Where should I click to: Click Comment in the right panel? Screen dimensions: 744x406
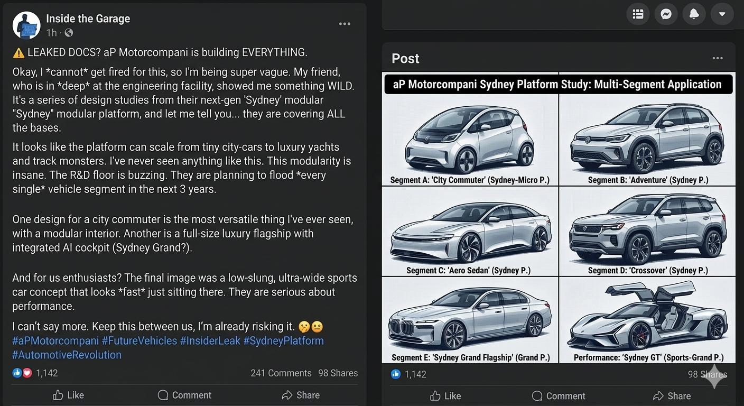pos(559,396)
